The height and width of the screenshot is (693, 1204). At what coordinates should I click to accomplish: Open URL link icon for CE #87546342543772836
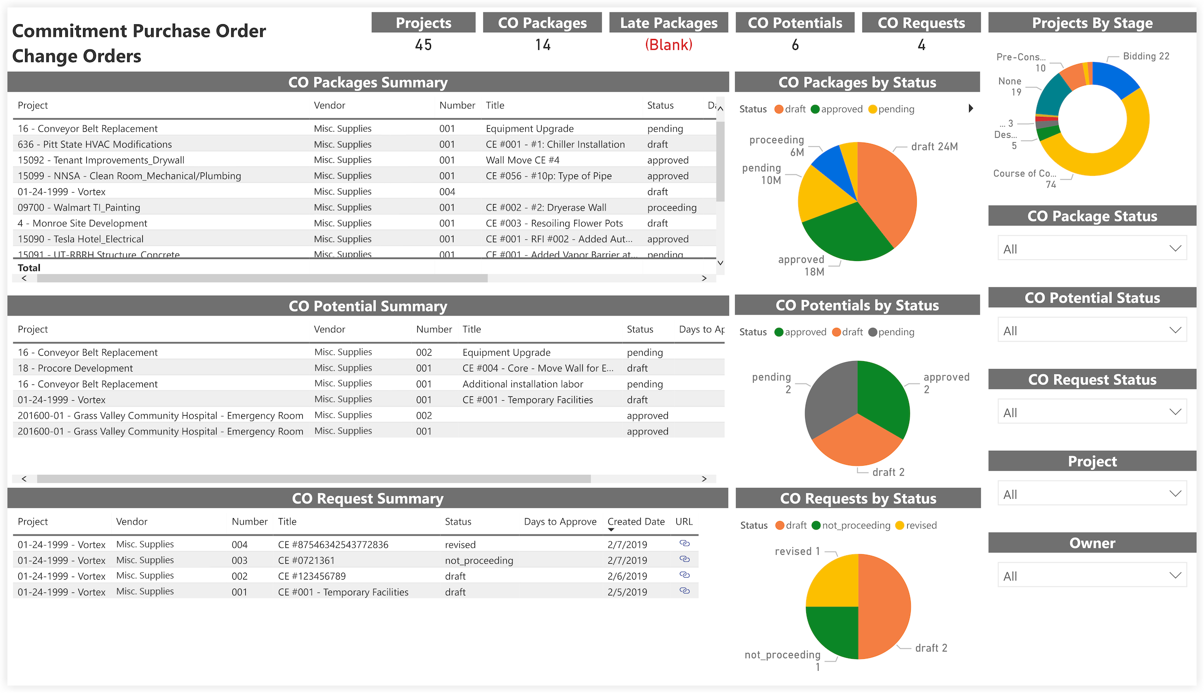(684, 543)
